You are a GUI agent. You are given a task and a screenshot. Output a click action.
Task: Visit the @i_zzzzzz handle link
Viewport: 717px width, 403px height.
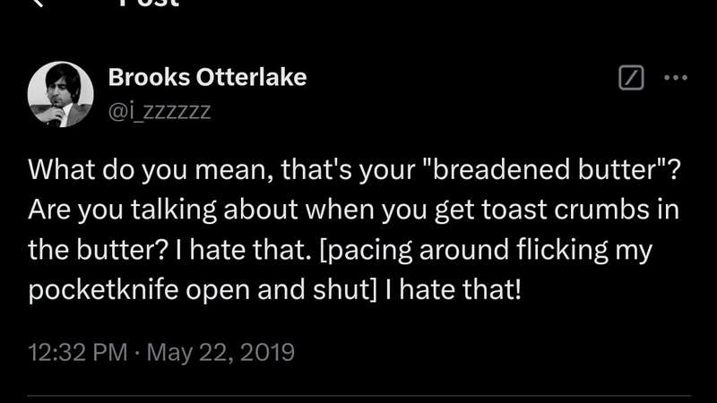pyautogui.click(x=160, y=111)
